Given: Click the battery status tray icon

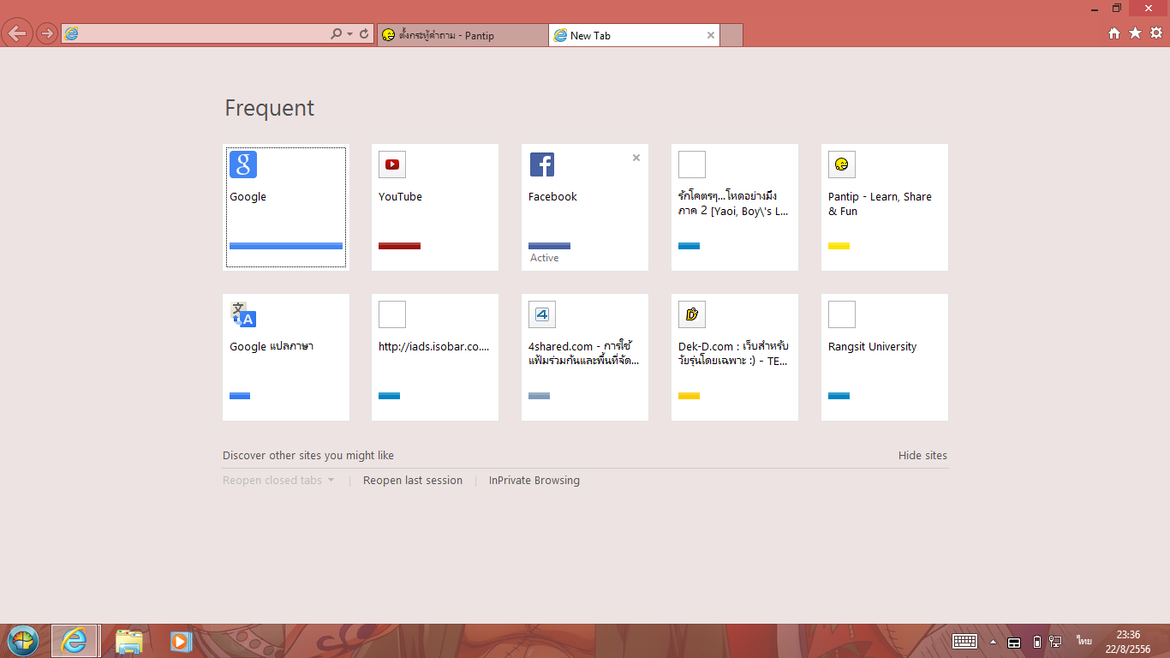Looking at the screenshot, I should [1037, 642].
